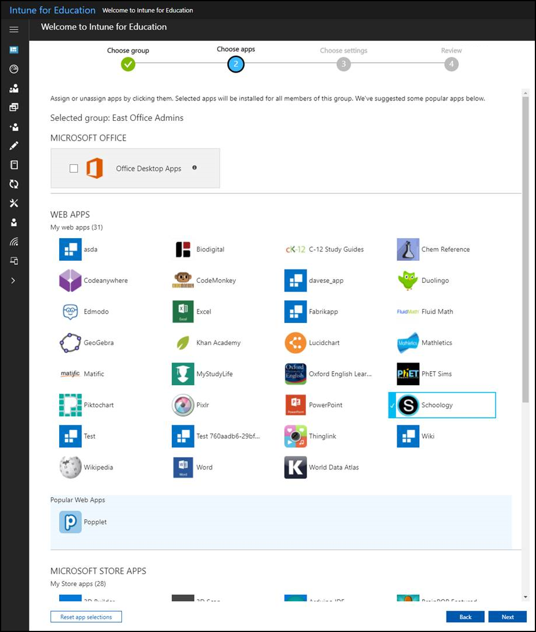The width and height of the screenshot is (536, 632).
Task: Click the Express configuration gauge icon
Action: tap(14, 69)
